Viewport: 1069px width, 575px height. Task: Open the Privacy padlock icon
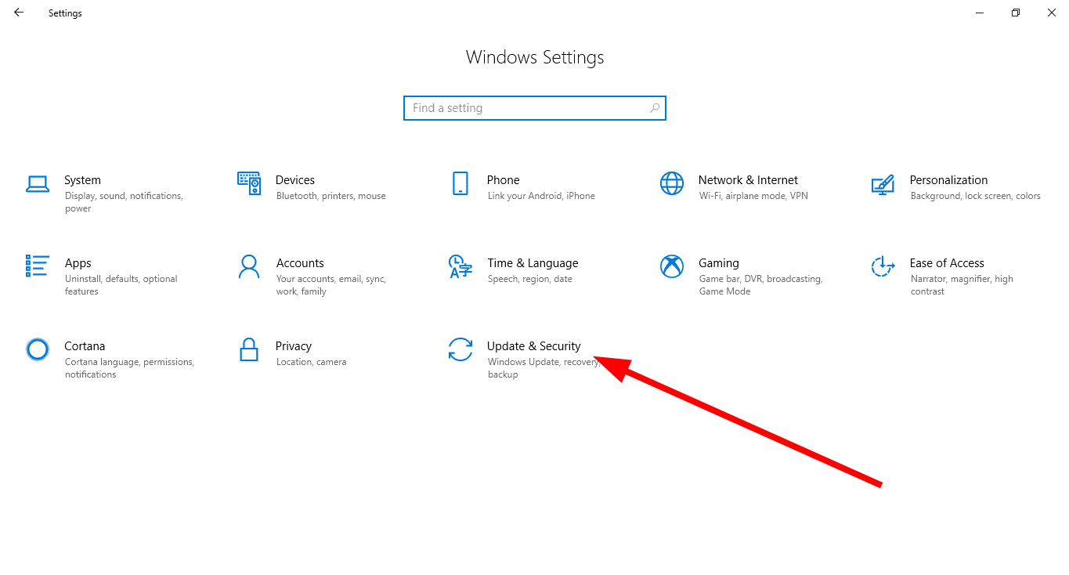(x=249, y=349)
